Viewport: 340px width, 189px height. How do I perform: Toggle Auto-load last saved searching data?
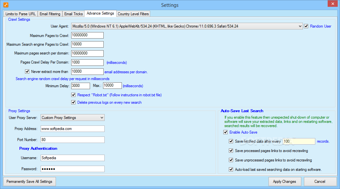[x=231, y=169]
